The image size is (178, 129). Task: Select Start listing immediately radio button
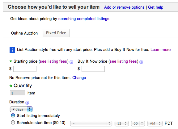click(x=13, y=115)
